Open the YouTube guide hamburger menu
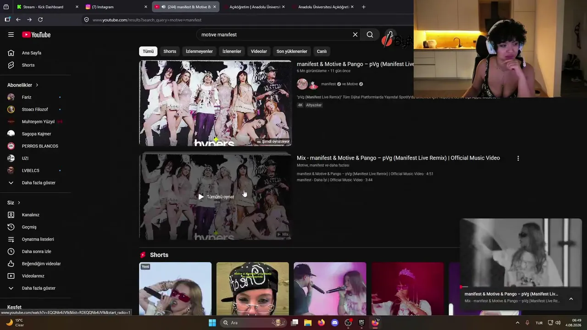The image size is (587, 330). point(11,34)
